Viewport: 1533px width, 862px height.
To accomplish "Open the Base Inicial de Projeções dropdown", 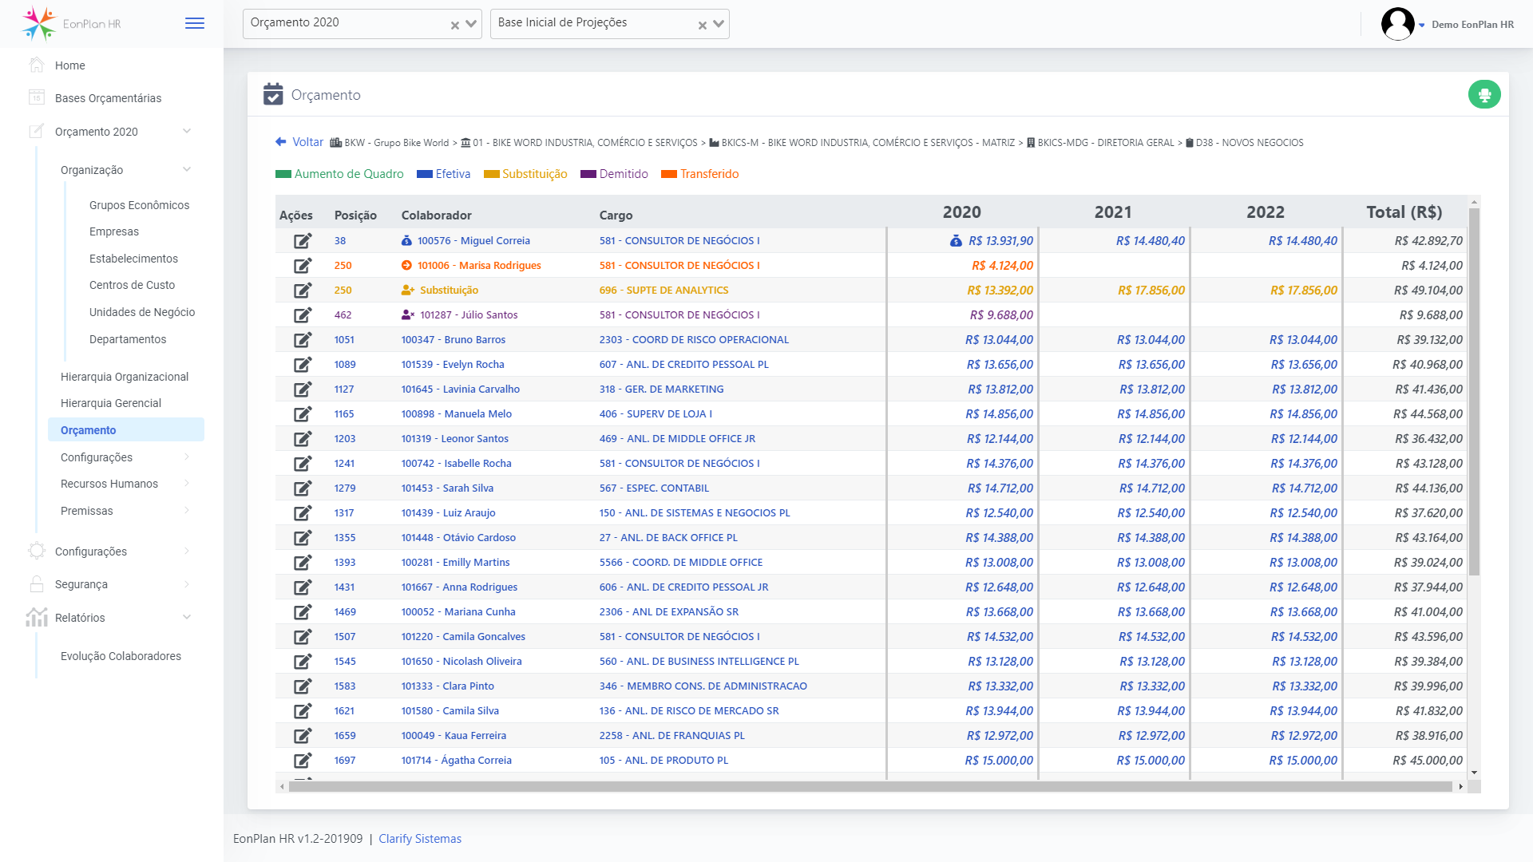I will (x=719, y=24).
